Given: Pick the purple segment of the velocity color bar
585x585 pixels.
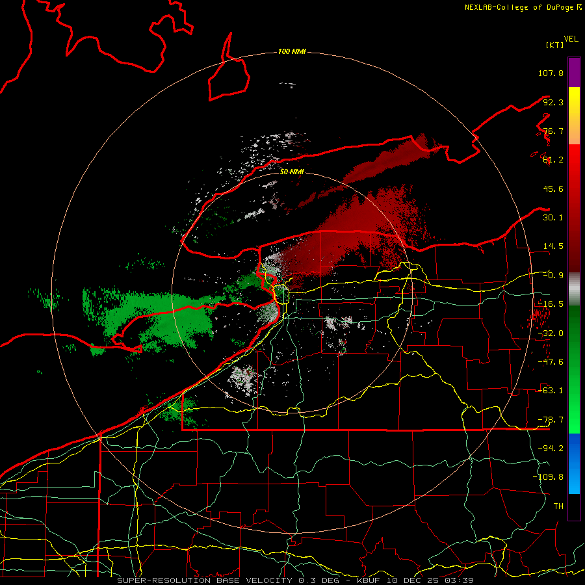Looking at the screenshot, I should tap(574, 72).
